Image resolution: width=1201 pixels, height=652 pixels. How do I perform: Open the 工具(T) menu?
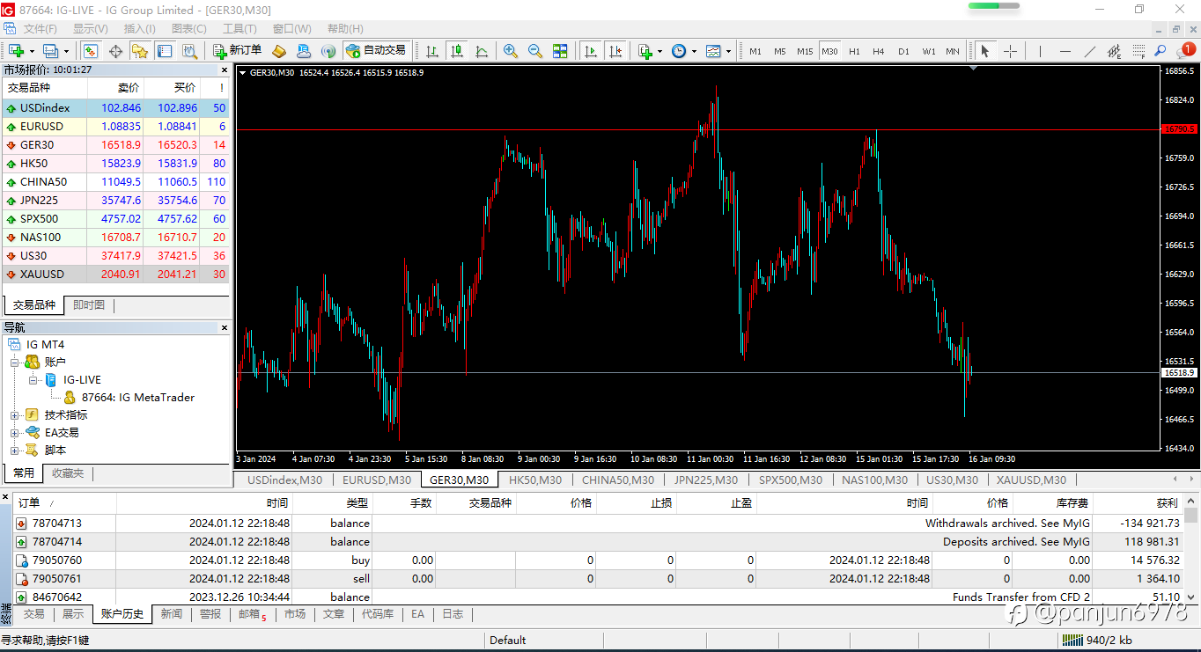(239, 29)
